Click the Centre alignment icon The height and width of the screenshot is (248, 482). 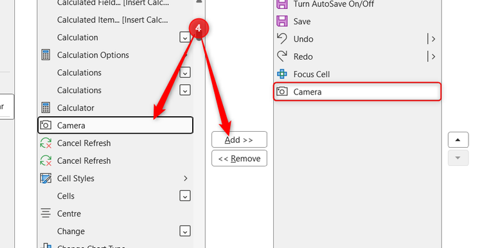click(x=46, y=213)
